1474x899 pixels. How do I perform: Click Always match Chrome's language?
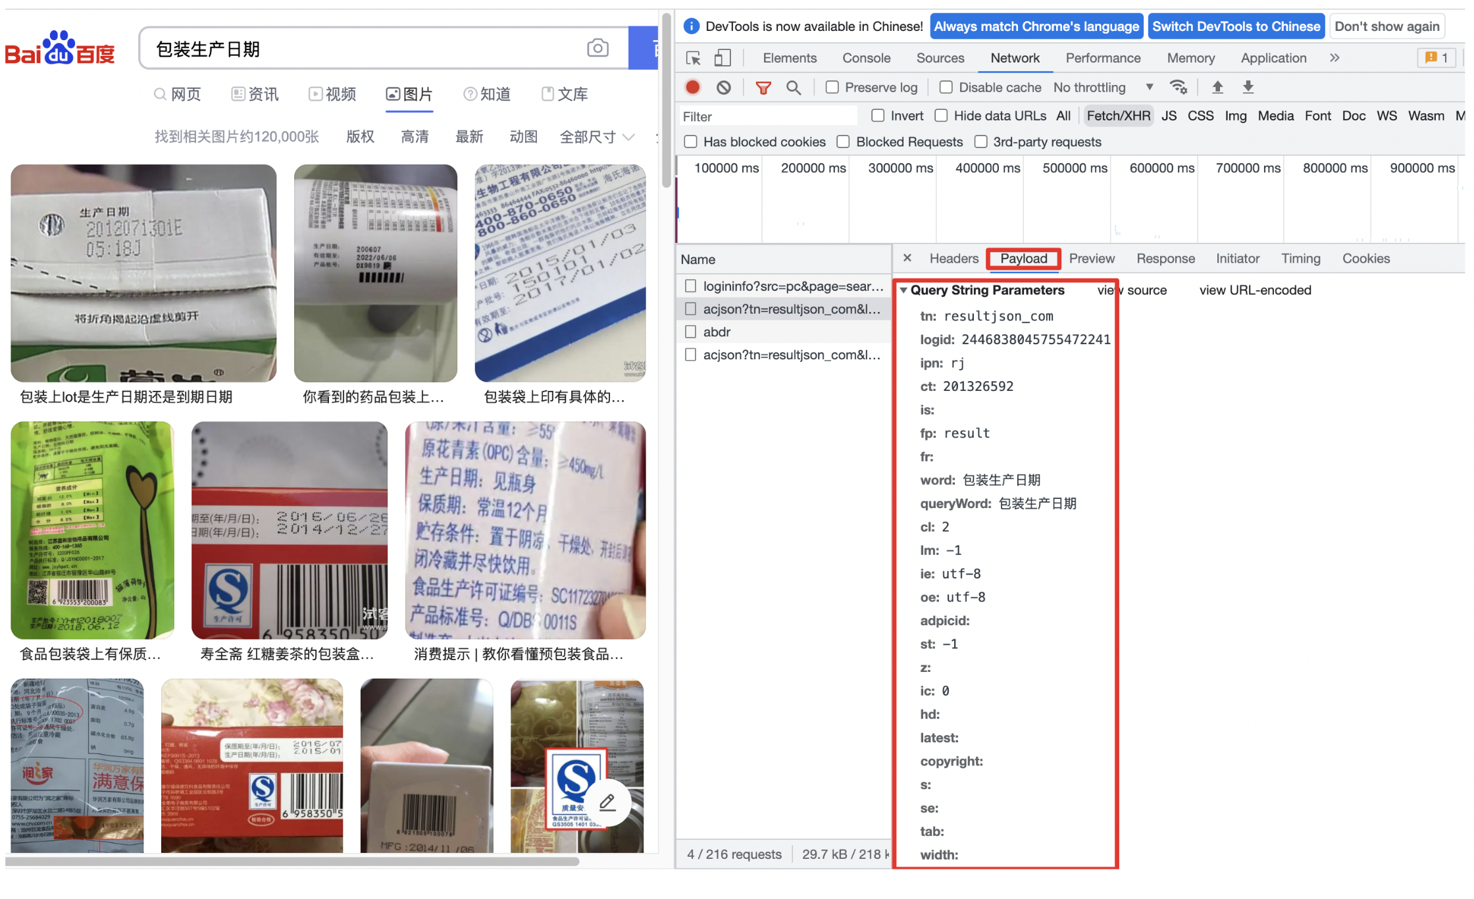coord(1036,26)
